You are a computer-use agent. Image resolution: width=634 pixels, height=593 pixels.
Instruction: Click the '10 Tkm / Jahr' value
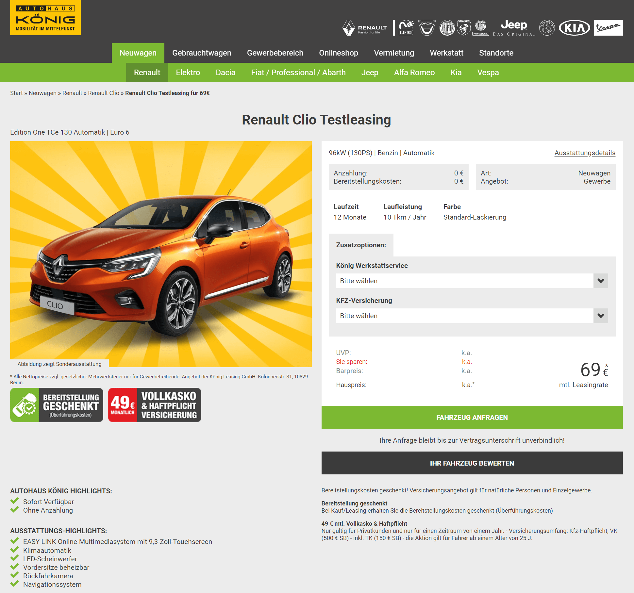coord(405,217)
